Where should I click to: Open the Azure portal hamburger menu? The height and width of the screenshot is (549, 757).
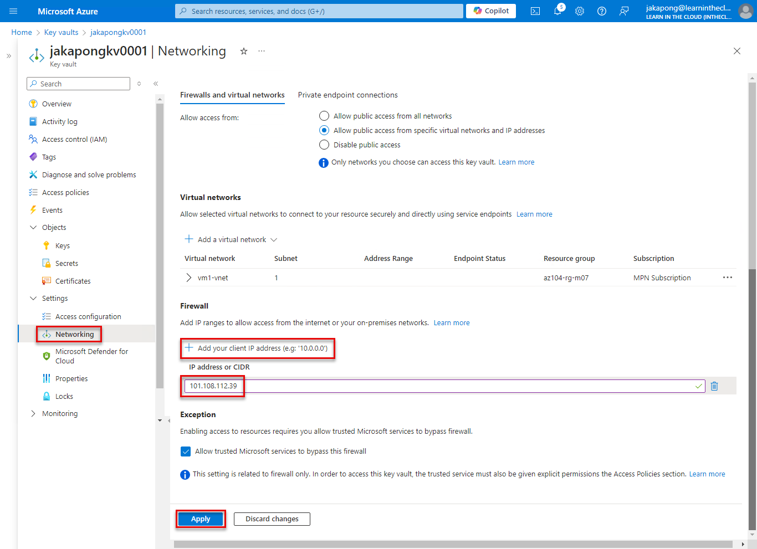coord(13,11)
